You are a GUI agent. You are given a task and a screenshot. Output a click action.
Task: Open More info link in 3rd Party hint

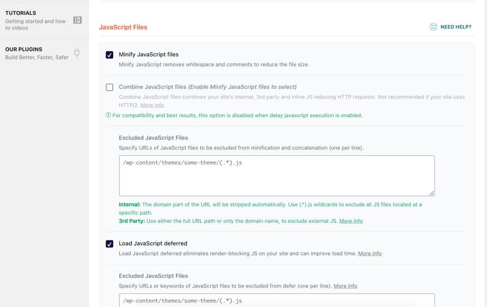(351, 221)
